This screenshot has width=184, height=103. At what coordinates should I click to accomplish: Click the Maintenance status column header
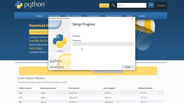tap(48, 88)
